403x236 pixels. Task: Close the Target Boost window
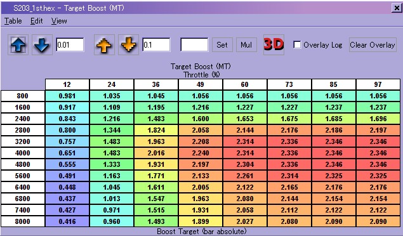396,8
